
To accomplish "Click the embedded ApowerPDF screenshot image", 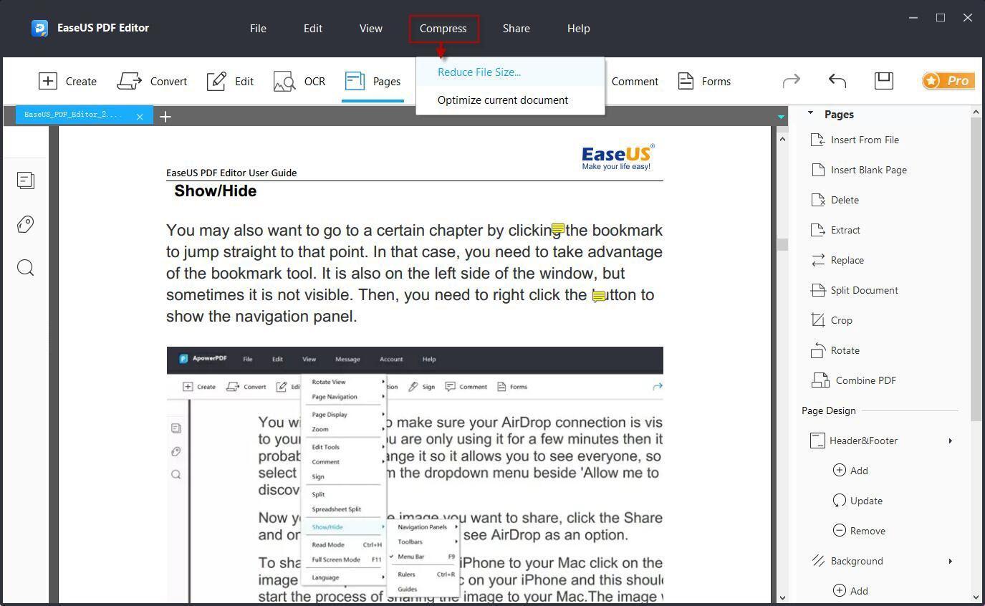I will point(415,474).
